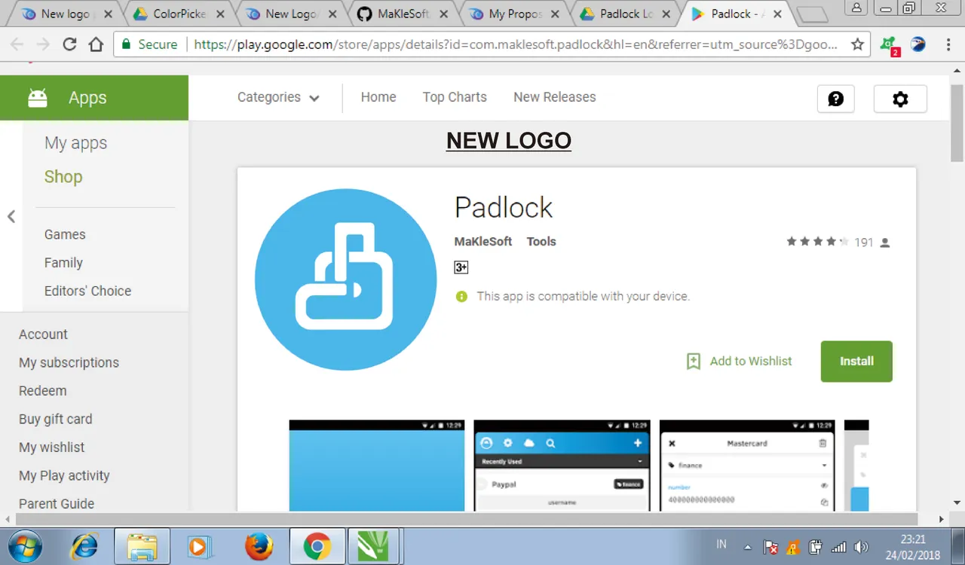Switch to the Padlock Lo Drive tab
Viewport: 965px width, 565px height.
626,14
